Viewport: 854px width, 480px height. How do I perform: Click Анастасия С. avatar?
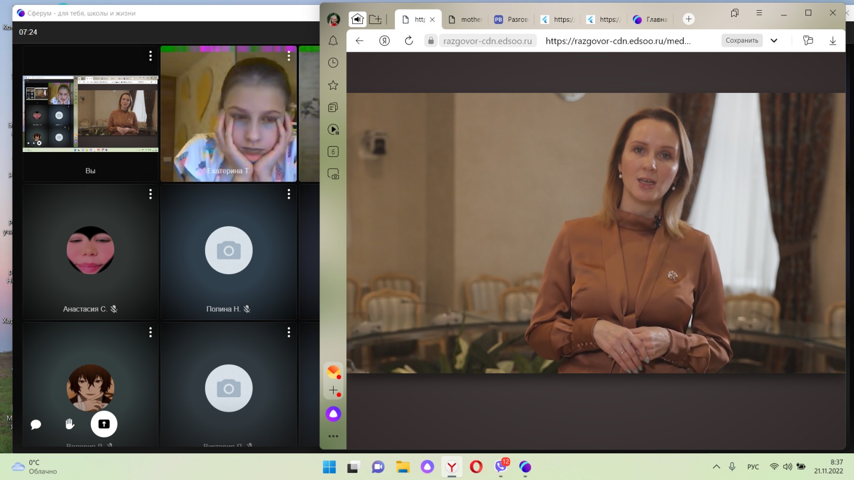90,250
